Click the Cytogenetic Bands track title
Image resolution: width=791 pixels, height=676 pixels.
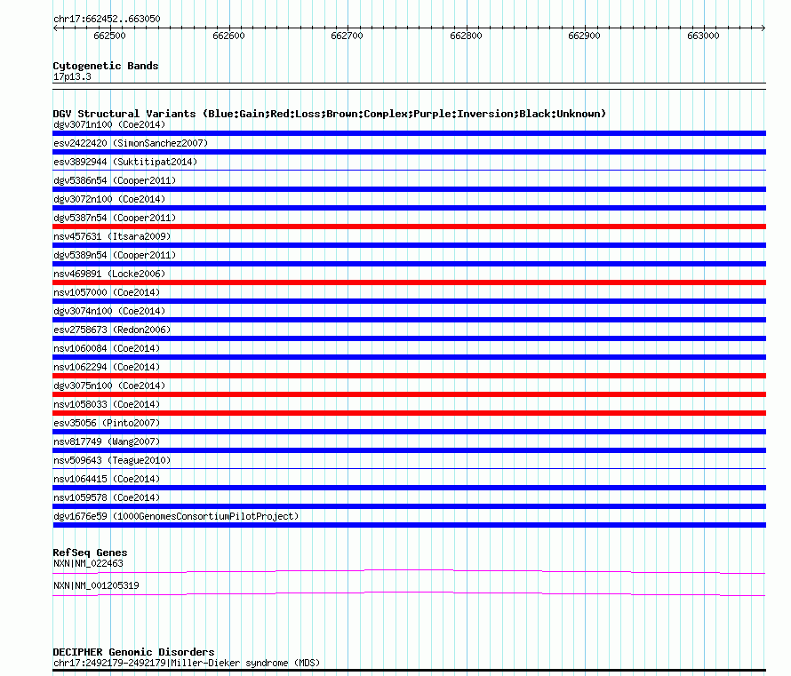[x=106, y=66]
